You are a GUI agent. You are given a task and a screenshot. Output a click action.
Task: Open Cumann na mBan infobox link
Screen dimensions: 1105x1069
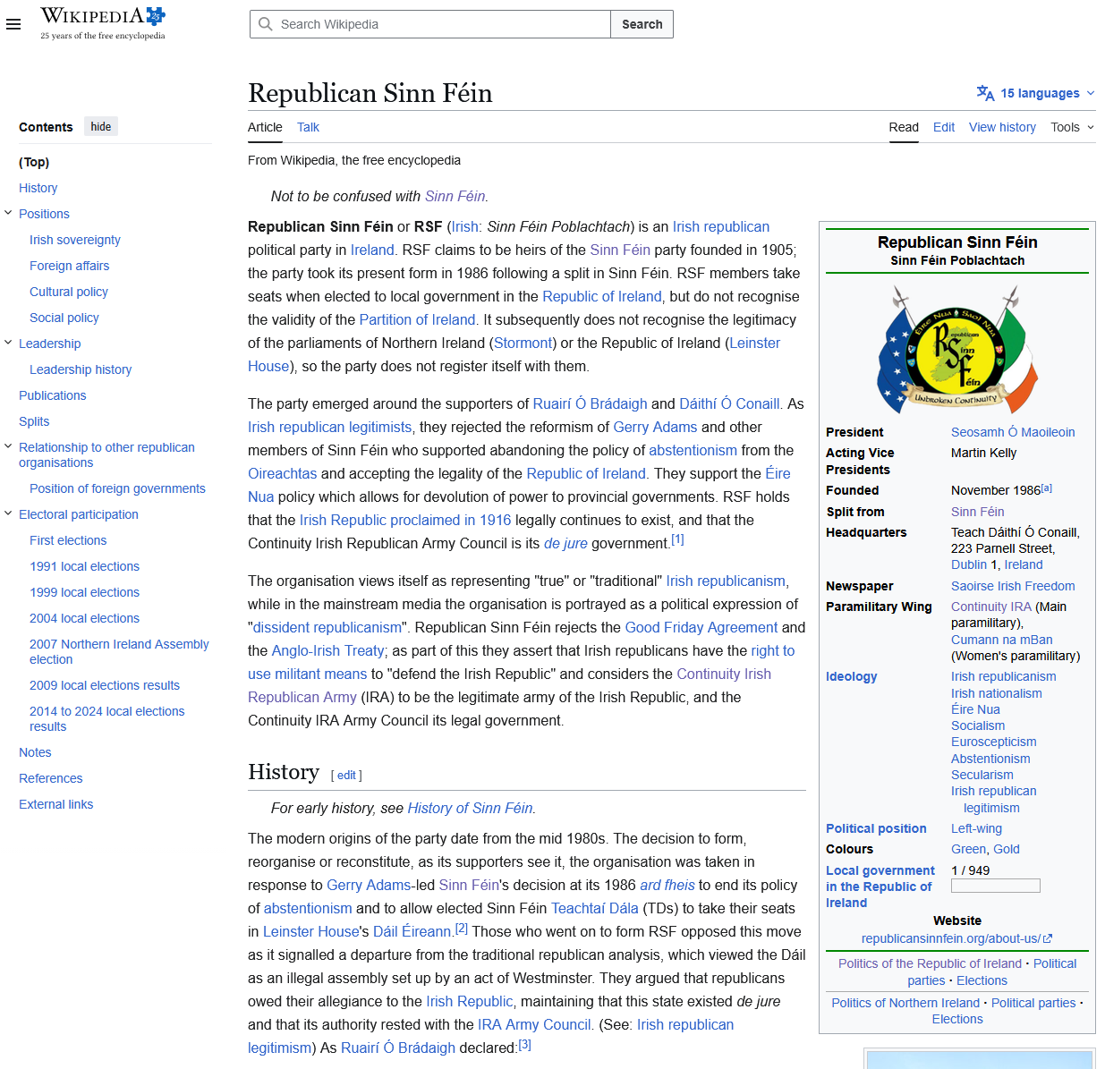pyautogui.click(x=1002, y=640)
